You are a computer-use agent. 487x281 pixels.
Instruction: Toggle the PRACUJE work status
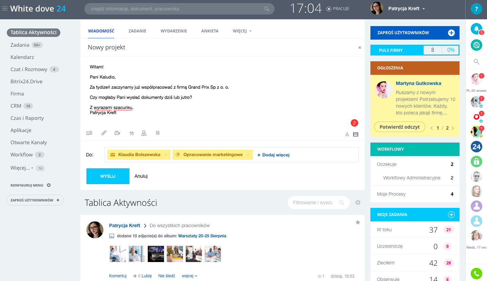point(338,9)
